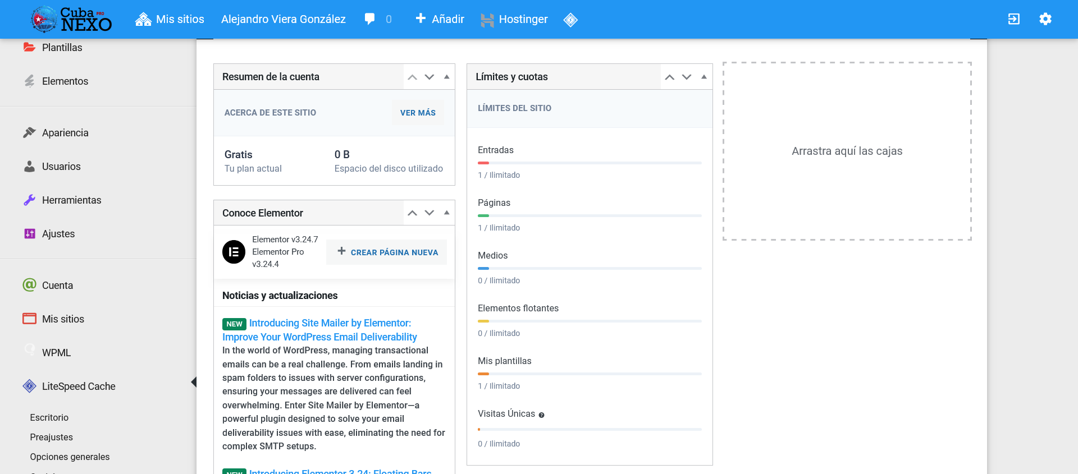Click the comments speech bubble icon
This screenshot has width=1078, height=474.
(369, 19)
